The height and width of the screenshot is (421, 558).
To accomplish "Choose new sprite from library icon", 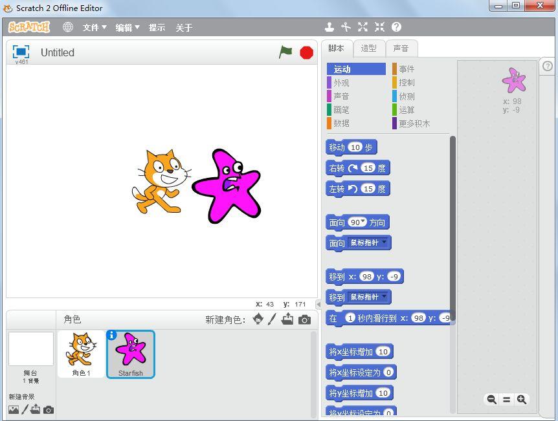I will point(258,319).
